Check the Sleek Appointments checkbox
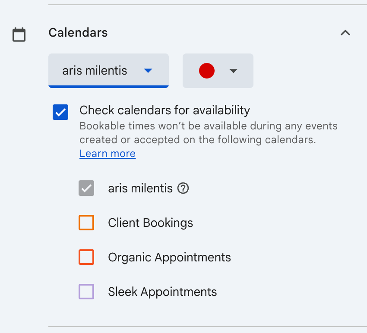The image size is (367, 333). coord(86,292)
